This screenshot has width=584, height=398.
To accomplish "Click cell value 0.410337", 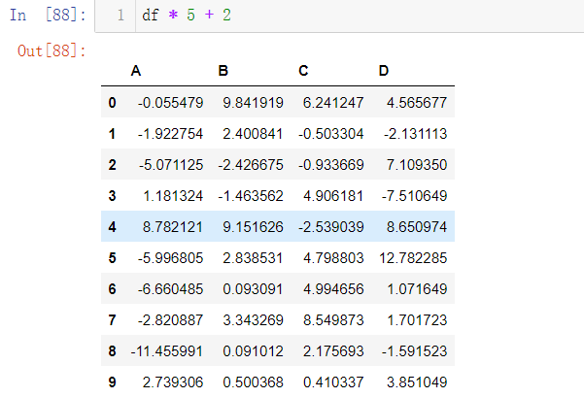I will 333,382.
